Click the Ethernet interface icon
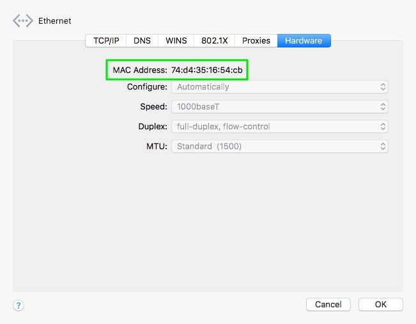 point(22,20)
